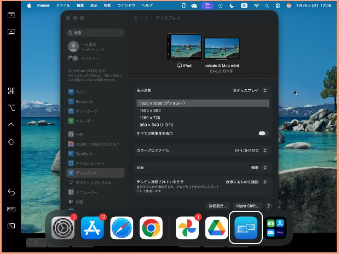
Task: Launch Google Drive from the dock
Action: pos(217,228)
